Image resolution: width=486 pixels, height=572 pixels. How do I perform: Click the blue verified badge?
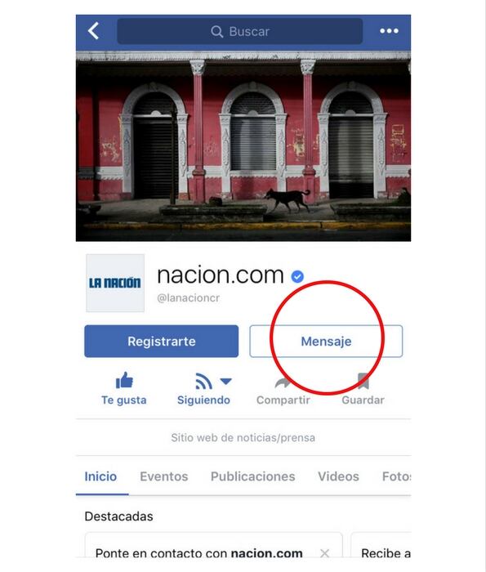297,276
